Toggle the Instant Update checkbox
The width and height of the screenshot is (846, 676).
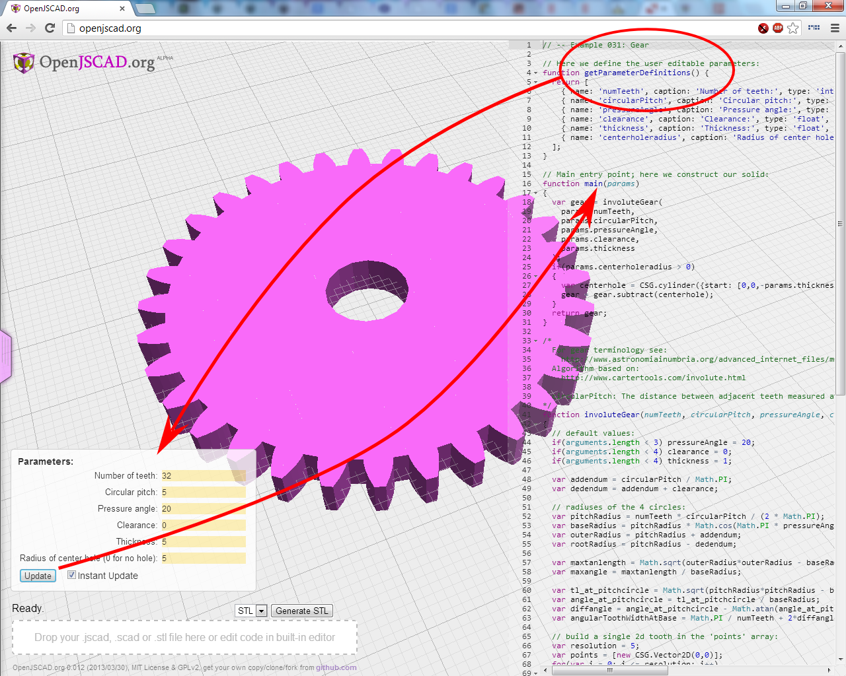pos(71,575)
